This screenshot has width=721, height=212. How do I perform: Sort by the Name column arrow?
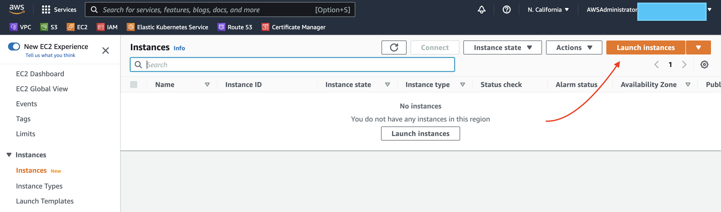207,84
